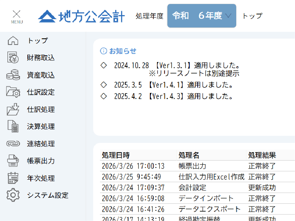This screenshot has width=295, height=221.
Task: Click the folder arrow icon for 仕訳処理
Action: pyautogui.click(x=13, y=109)
